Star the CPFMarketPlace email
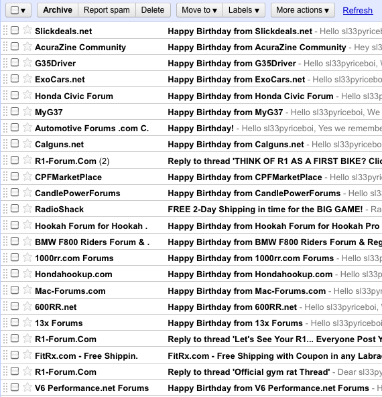382x397 pixels. click(27, 176)
